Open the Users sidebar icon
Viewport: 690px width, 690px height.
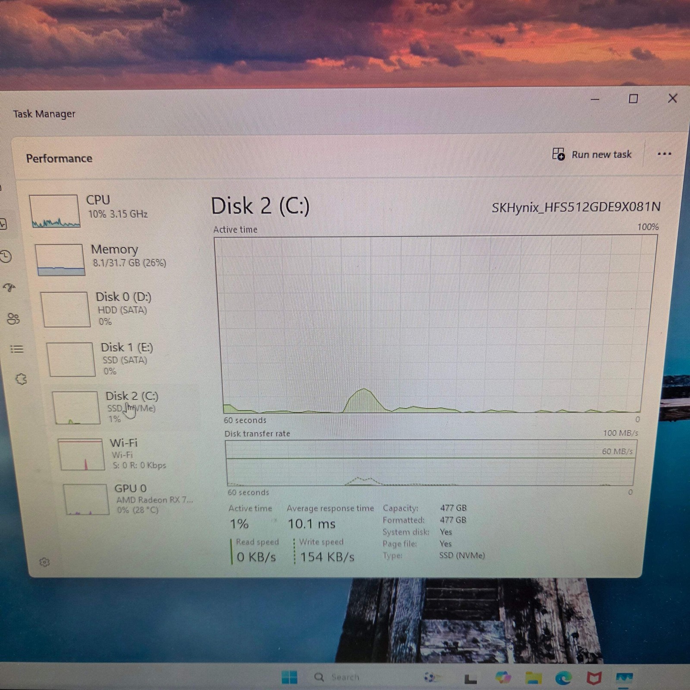click(13, 319)
